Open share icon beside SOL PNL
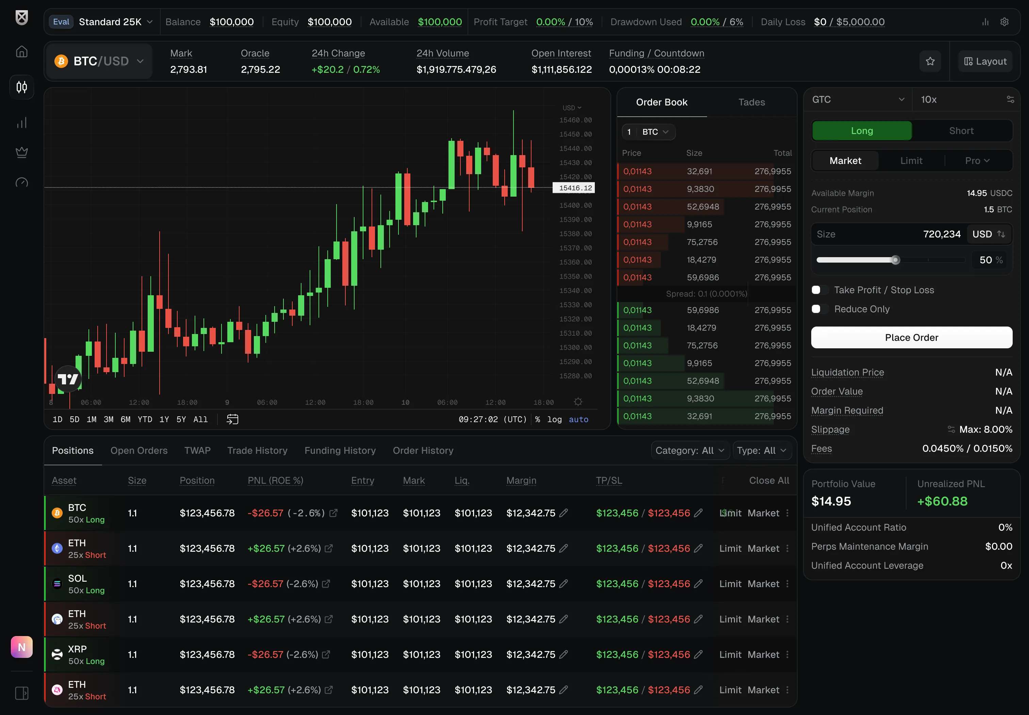This screenshot has width=1029, height=715. coord(326,584)
